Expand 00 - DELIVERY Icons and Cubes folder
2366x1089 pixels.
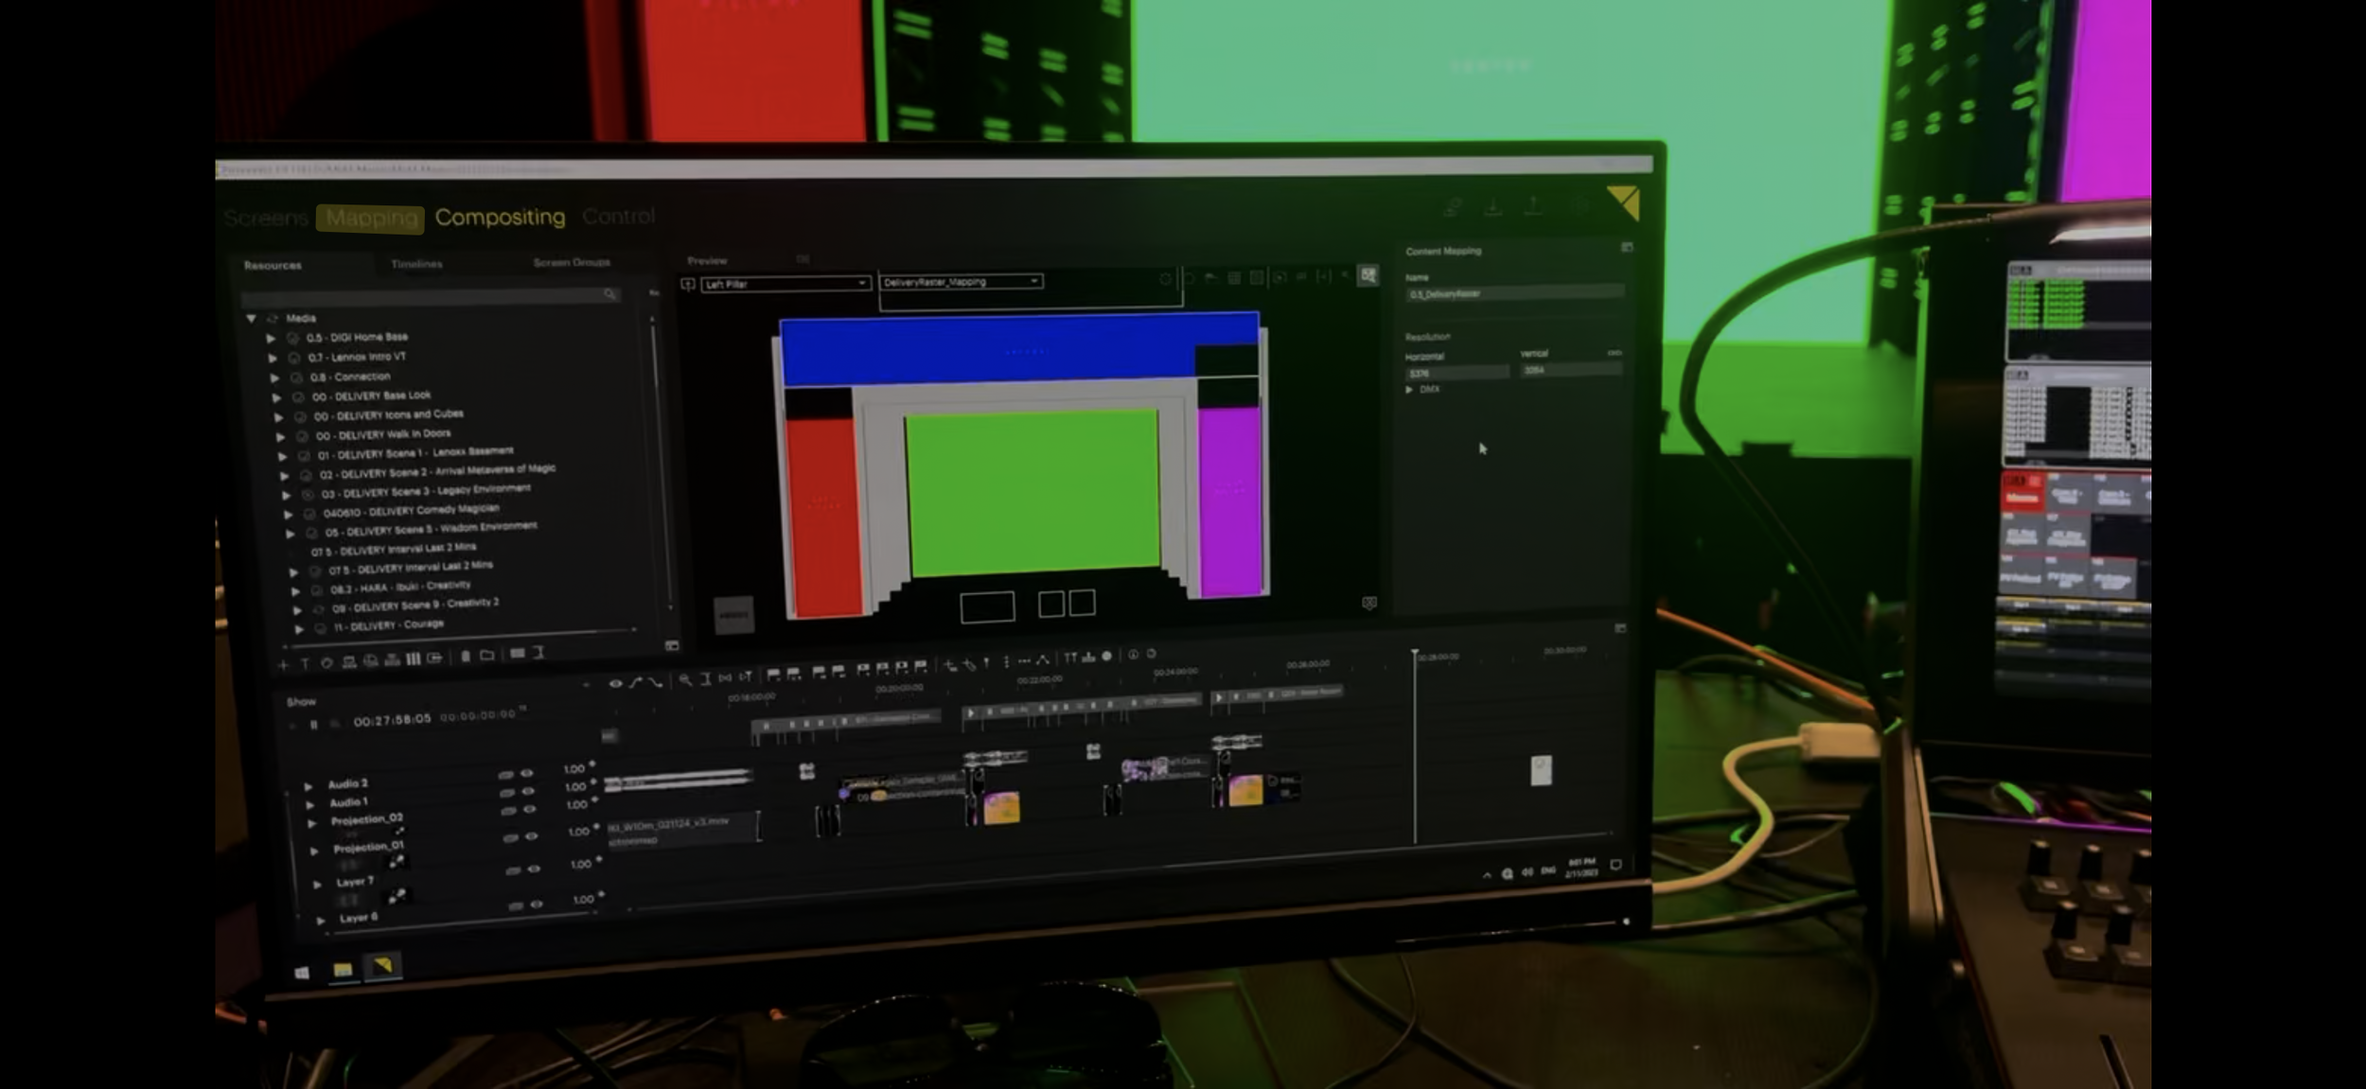coord(278,416)
